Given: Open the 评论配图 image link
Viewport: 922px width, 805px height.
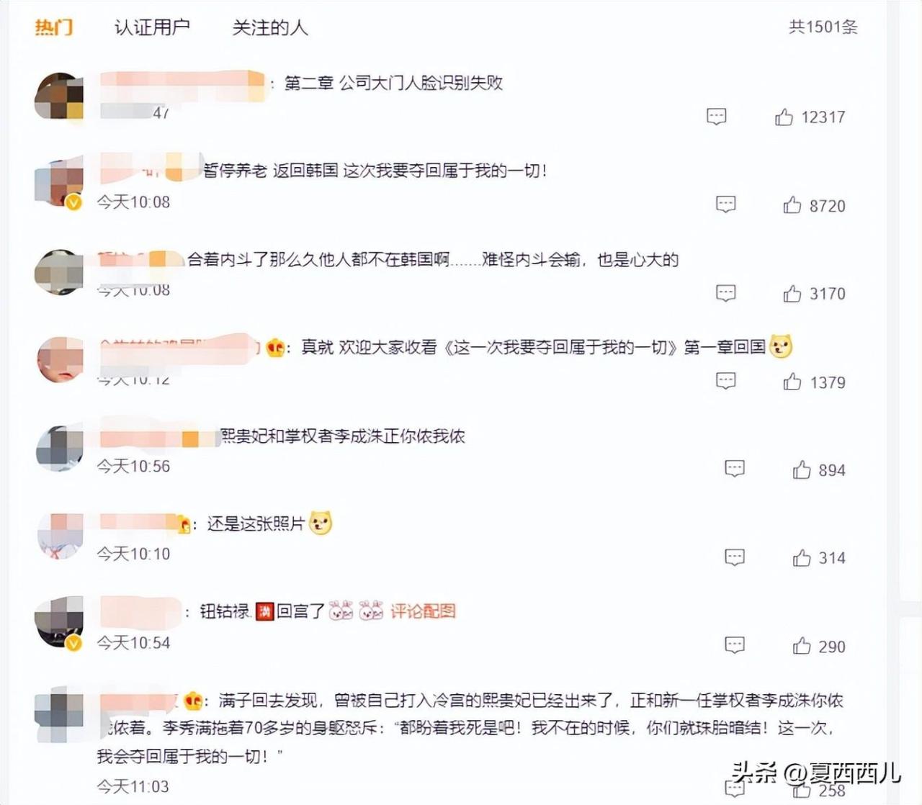Looking at the screenshot, I should click(423, 611).
